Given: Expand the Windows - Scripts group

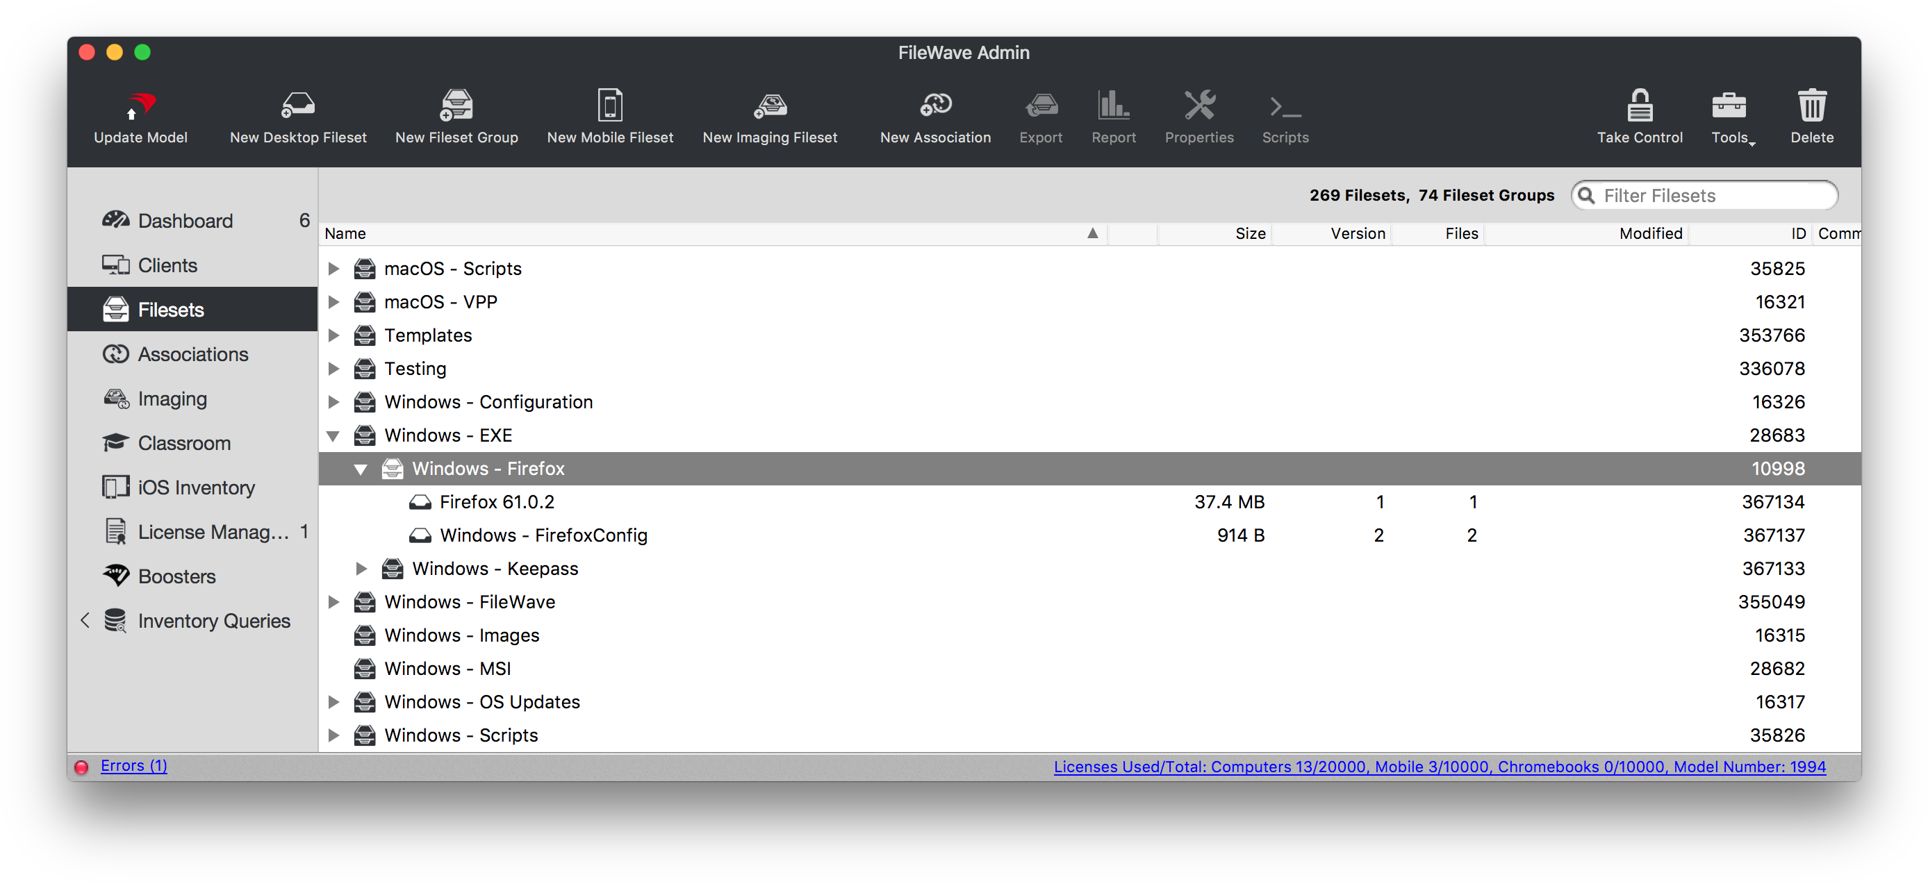Looking at the screenshot, I should [333, 735].
